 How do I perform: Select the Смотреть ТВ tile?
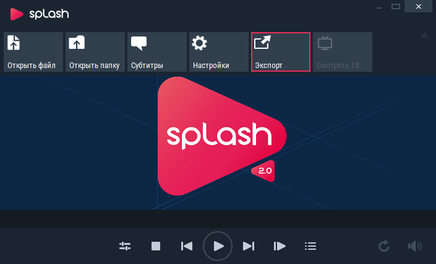coord(343,52)
